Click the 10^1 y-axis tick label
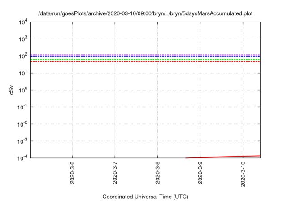Viewport: 287px width, 201px height. tap(23, 73)
